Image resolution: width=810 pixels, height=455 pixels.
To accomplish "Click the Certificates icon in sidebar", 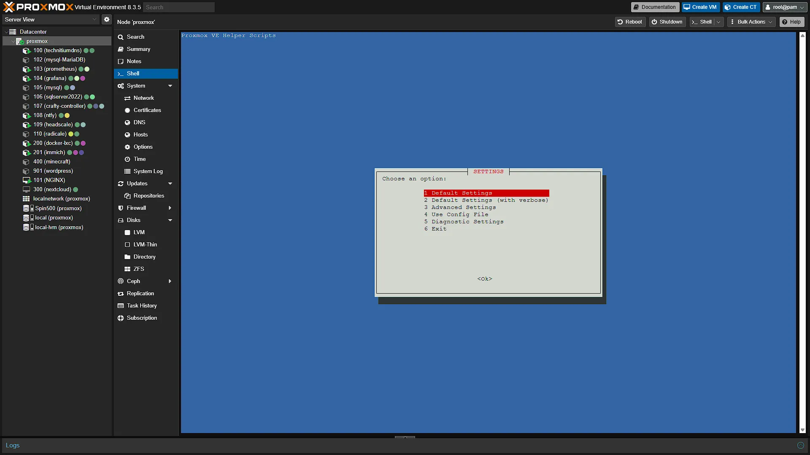I will (127, 110).
